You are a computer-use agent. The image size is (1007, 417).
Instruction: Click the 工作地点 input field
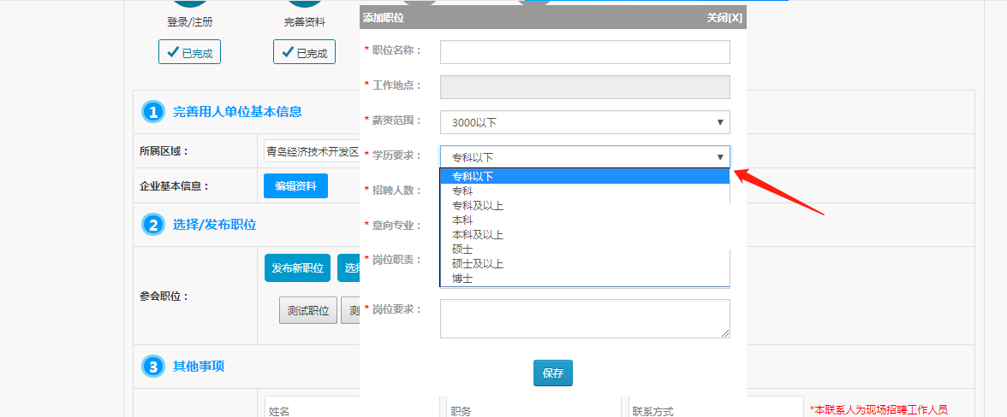point(585,87)
